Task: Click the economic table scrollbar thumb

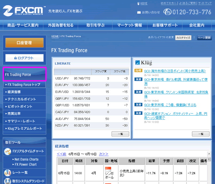Action: 209,159
